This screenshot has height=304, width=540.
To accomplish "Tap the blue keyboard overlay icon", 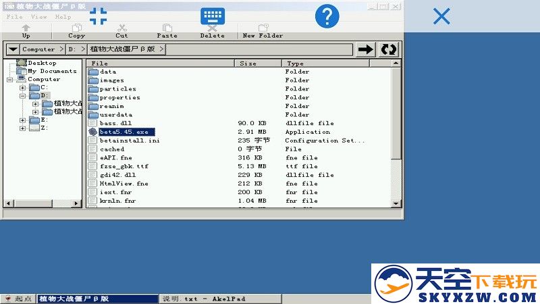I will point(213,16).
